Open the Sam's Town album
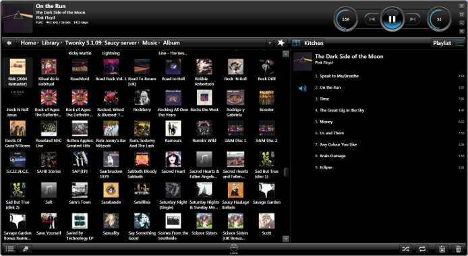Viewport: 468px width, 256px height. pyautogui.click(x=80, y=193)
